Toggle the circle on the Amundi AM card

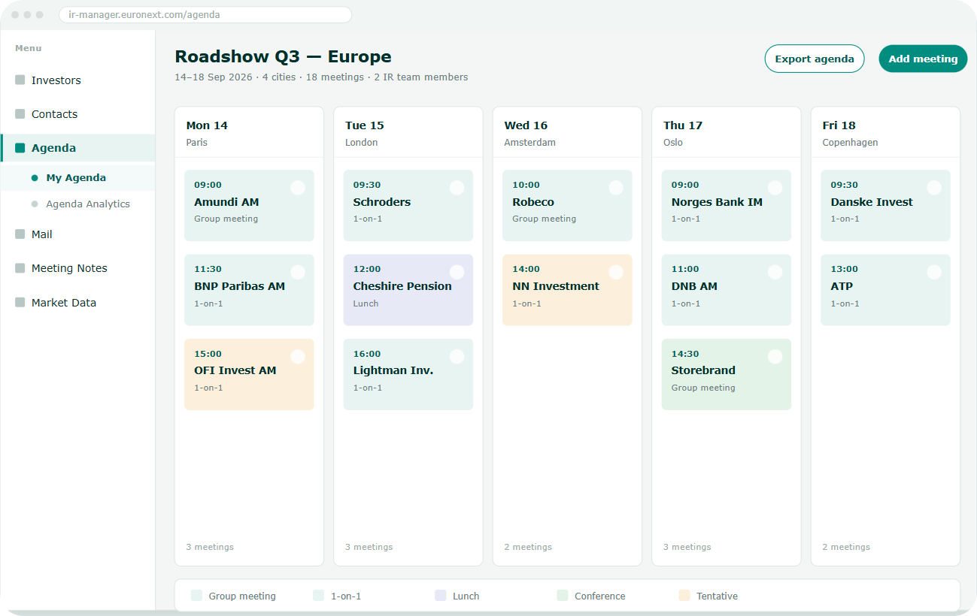pyautogui.click(x=298, y=188)
